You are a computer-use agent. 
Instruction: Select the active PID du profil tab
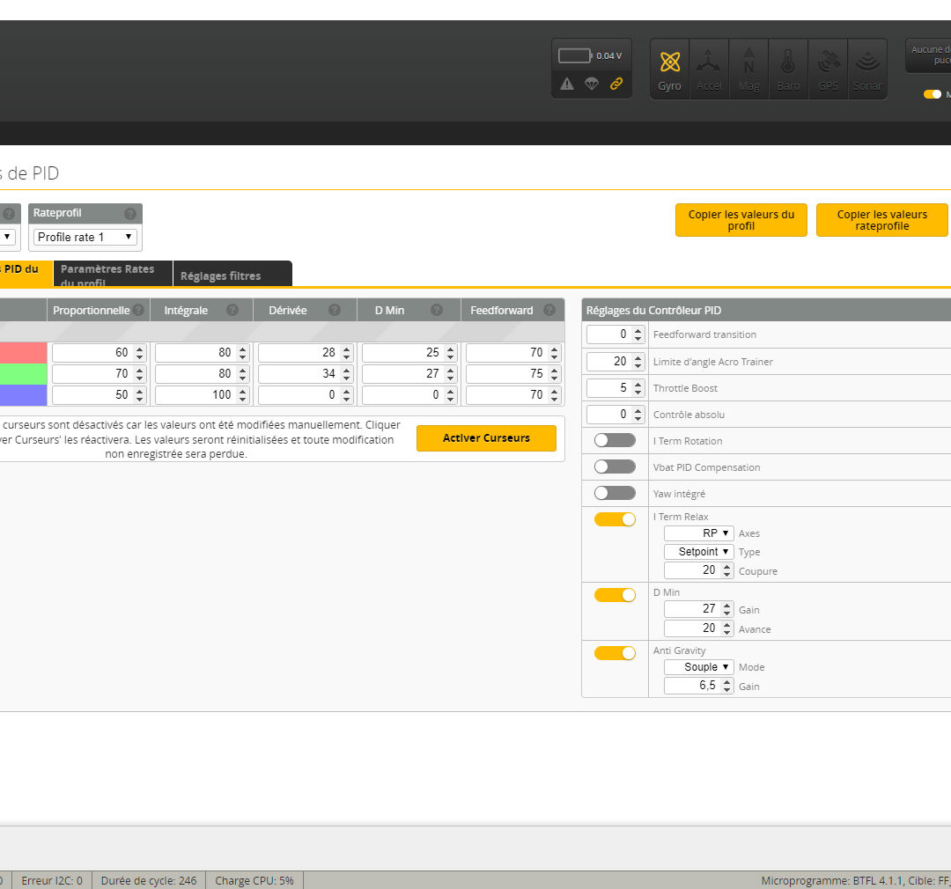pos(26,273)
